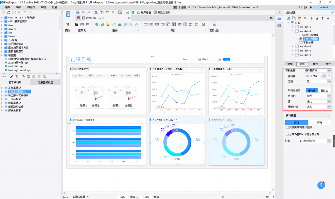Click the trash delete dataset icon

coord(17,77)
